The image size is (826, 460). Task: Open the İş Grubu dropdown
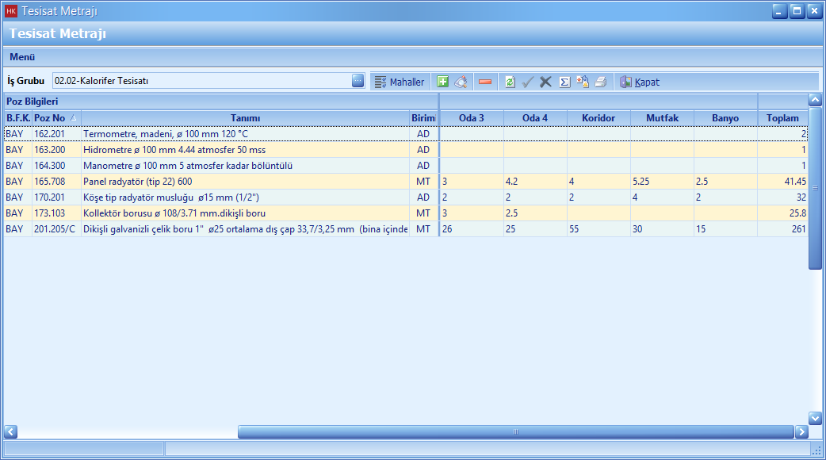click(358, 81)
